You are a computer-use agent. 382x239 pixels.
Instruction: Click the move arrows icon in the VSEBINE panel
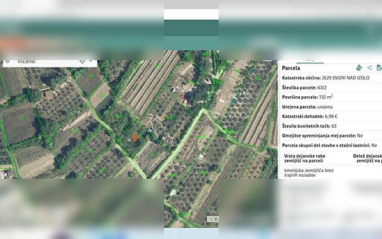point(82,62)
